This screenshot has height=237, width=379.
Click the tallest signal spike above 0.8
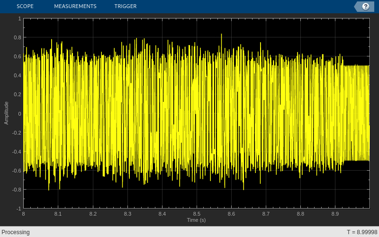[x=221, y=36]
